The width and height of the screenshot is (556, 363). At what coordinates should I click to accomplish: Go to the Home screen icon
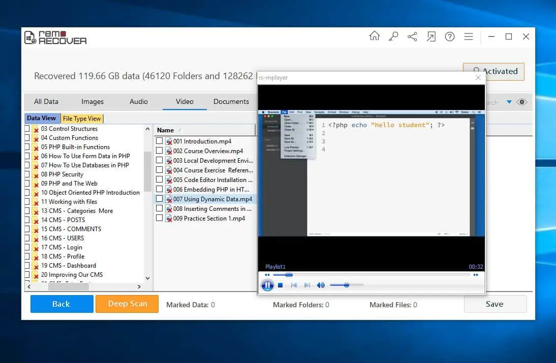coord(374,36)
